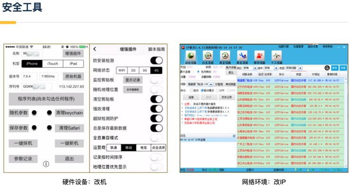Select the 自动 protocol radio button
350x186 pixels.
[191, 90]
